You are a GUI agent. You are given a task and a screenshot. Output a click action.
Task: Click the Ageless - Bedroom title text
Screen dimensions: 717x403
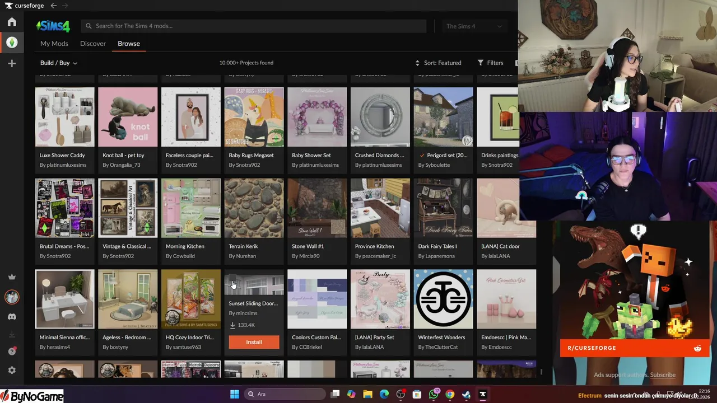point(127,338)
